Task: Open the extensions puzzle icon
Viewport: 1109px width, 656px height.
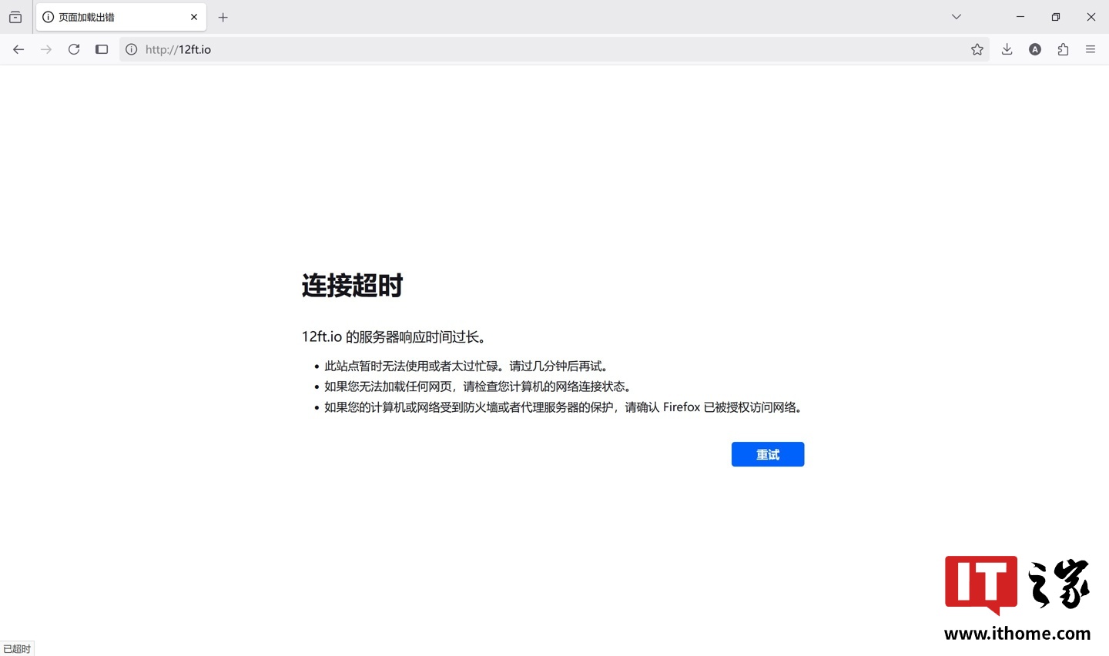Action: 1063,49
